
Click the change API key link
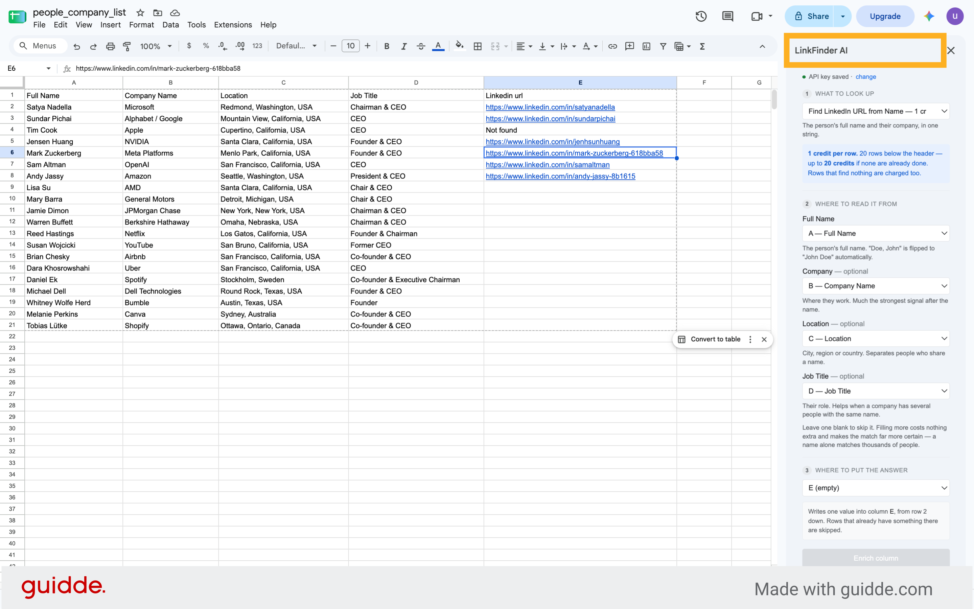pyautogui.click(x=865, y=76)
